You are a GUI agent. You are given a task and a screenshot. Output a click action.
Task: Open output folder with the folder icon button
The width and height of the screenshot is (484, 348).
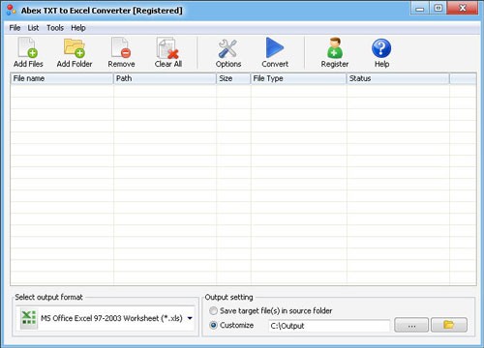[x=449, y=325]
